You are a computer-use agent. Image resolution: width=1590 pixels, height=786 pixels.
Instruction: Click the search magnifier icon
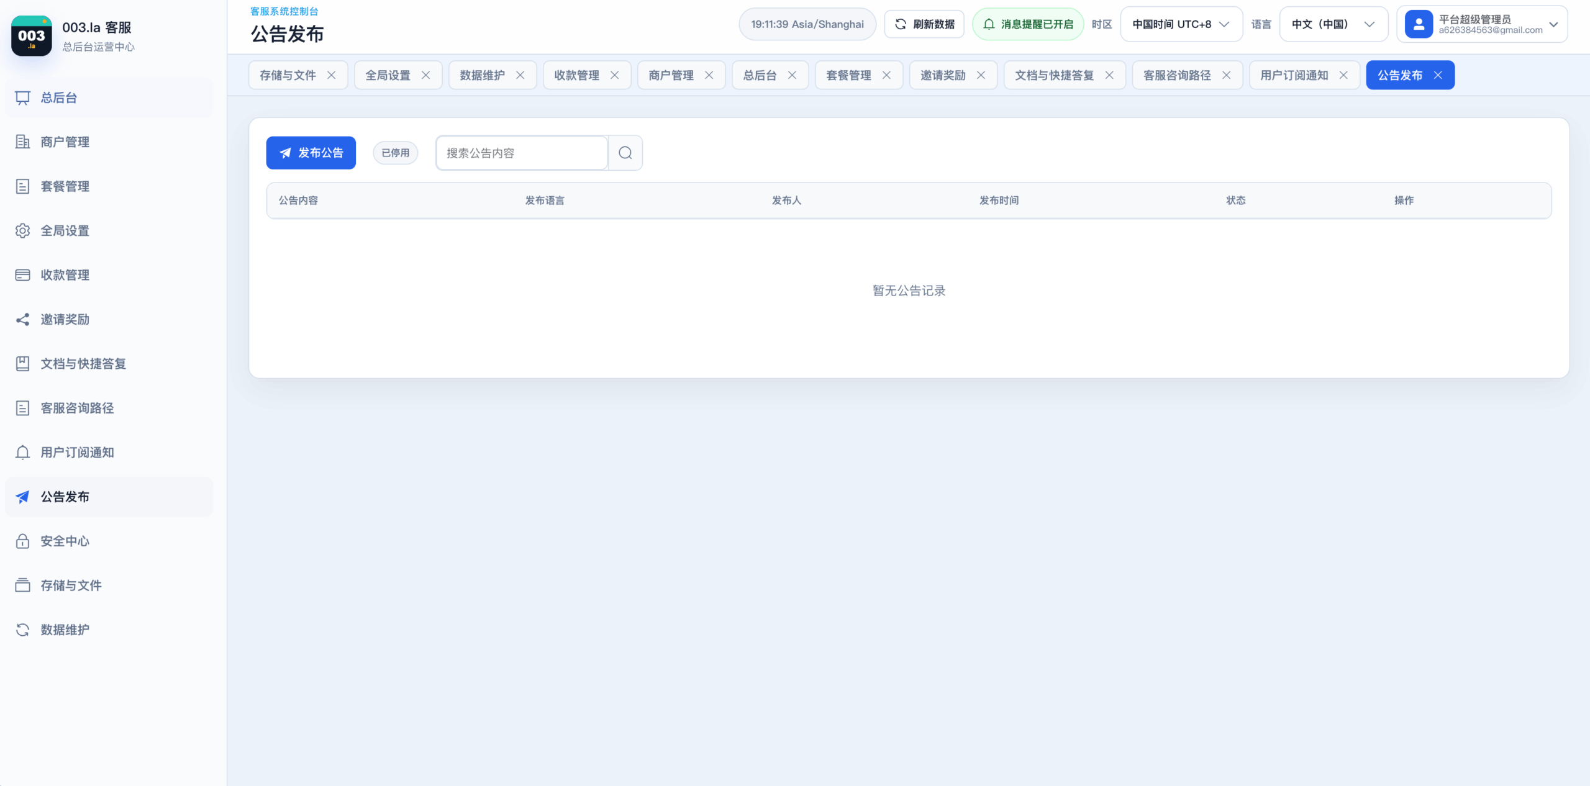point(625,153)
